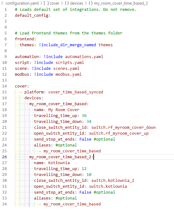The width and height of the screenshot is (174, 211).
Task: Click the value 36 of travelling_time_up
Action: coord(84,116)
